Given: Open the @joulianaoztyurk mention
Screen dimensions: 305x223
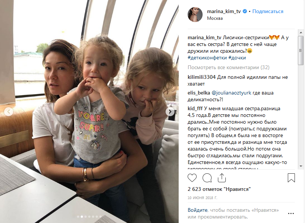Looking at the screenshot, I should pyautogui.click(x=231, y=93).
